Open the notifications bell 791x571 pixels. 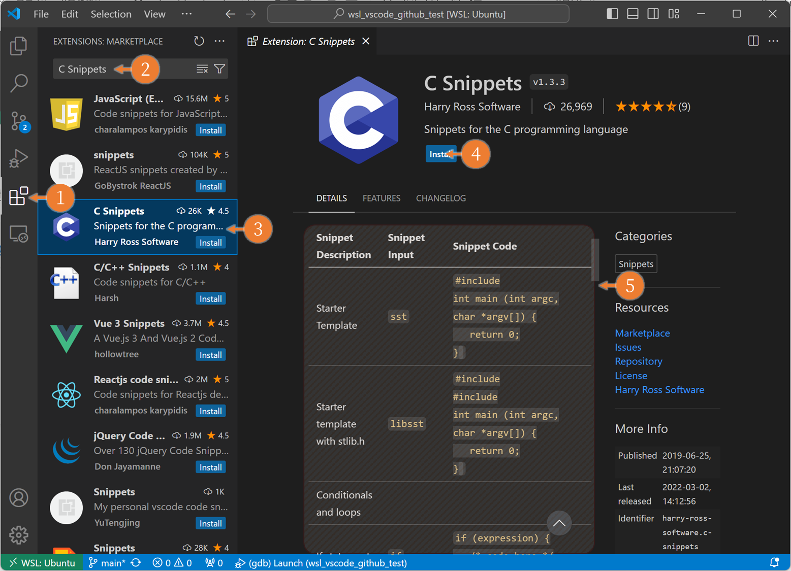coord(774,563)
